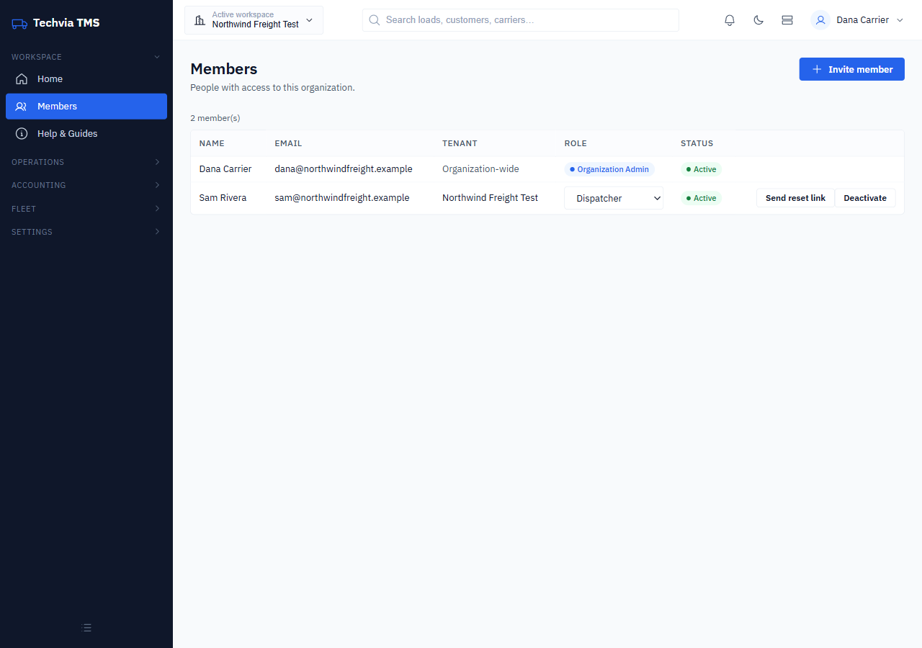
Task: Go to Home in sidebar
Action: 86,79
